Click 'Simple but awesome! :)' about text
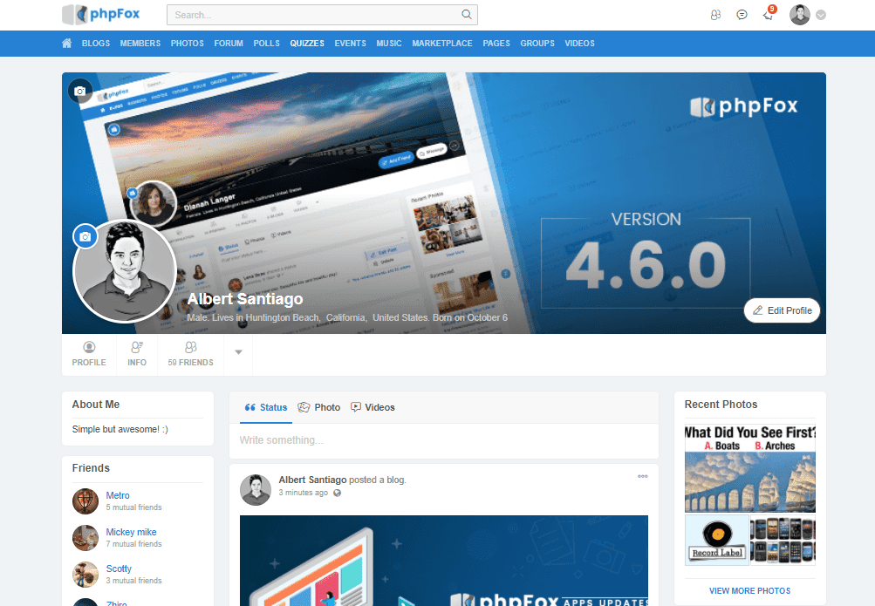This screenshot has height=606, width=875. click(x=120, y=429)
